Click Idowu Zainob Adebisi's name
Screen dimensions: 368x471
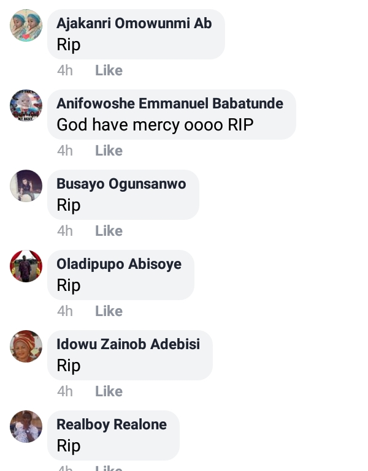click(x=128, y=344)
